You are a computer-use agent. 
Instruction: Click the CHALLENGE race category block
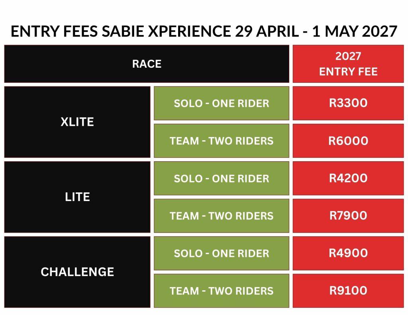77,272
